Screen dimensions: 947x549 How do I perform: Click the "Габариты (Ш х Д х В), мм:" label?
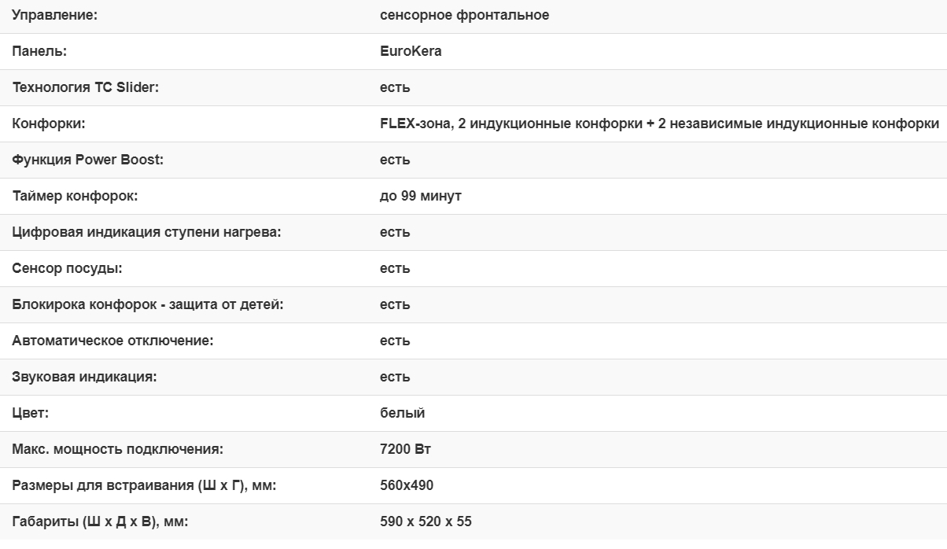(x=101, y=521)
